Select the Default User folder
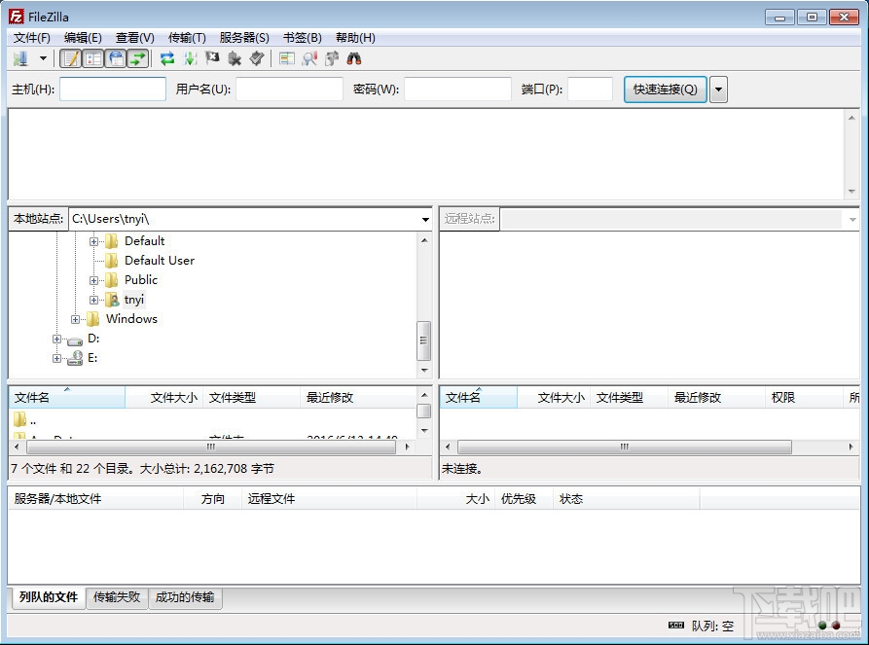This screenshot has height=645, width=869. 160,261
